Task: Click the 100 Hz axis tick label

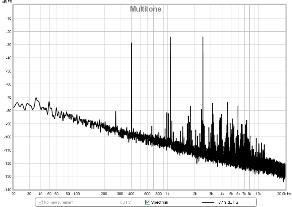Action: [x=77, y=194]
